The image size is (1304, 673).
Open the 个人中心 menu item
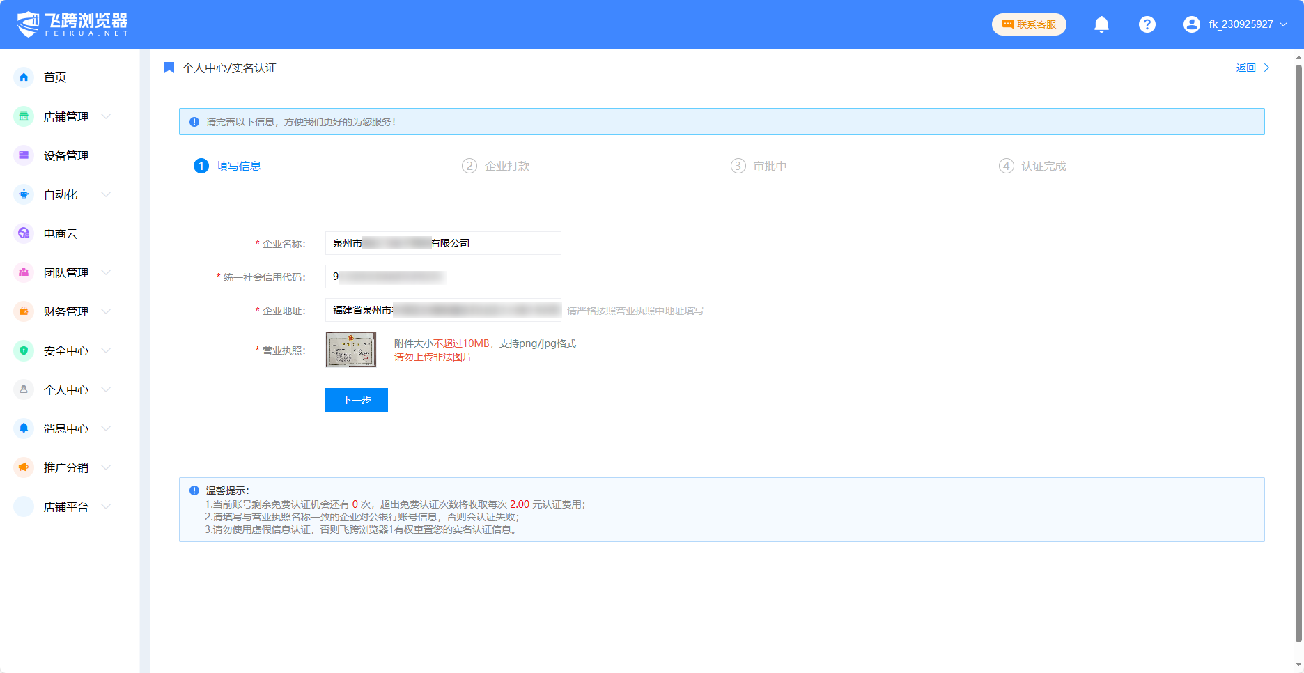tap(66, 390)
